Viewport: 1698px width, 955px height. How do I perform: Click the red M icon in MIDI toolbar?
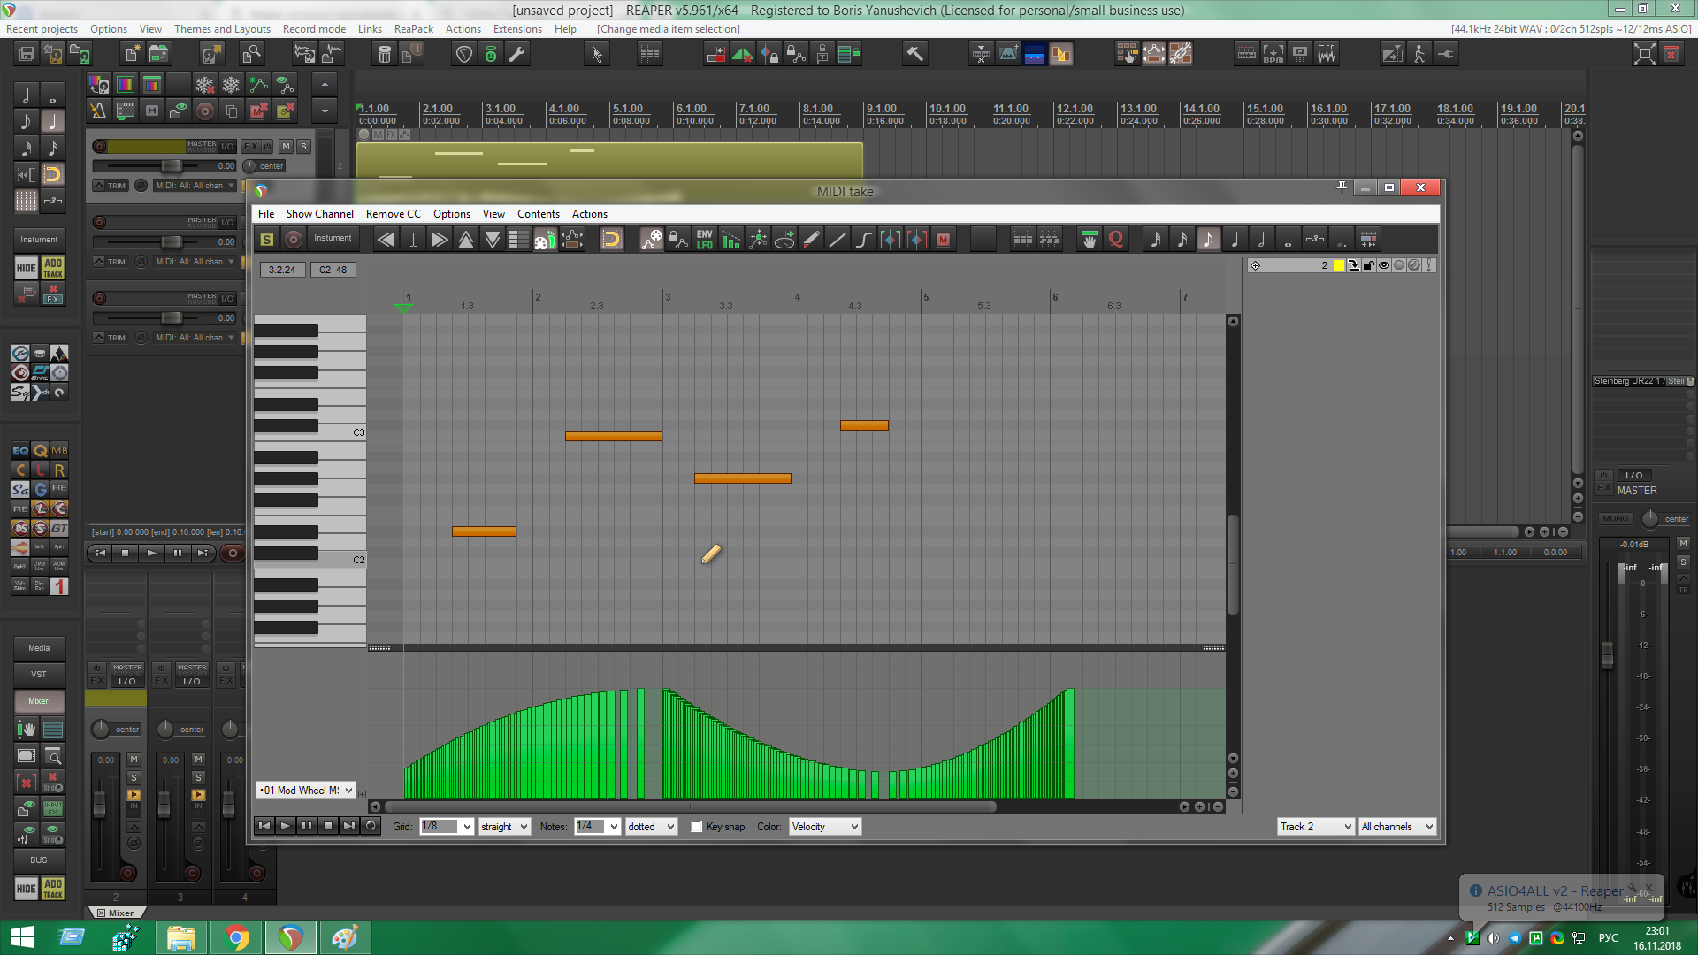pos(944,239)
